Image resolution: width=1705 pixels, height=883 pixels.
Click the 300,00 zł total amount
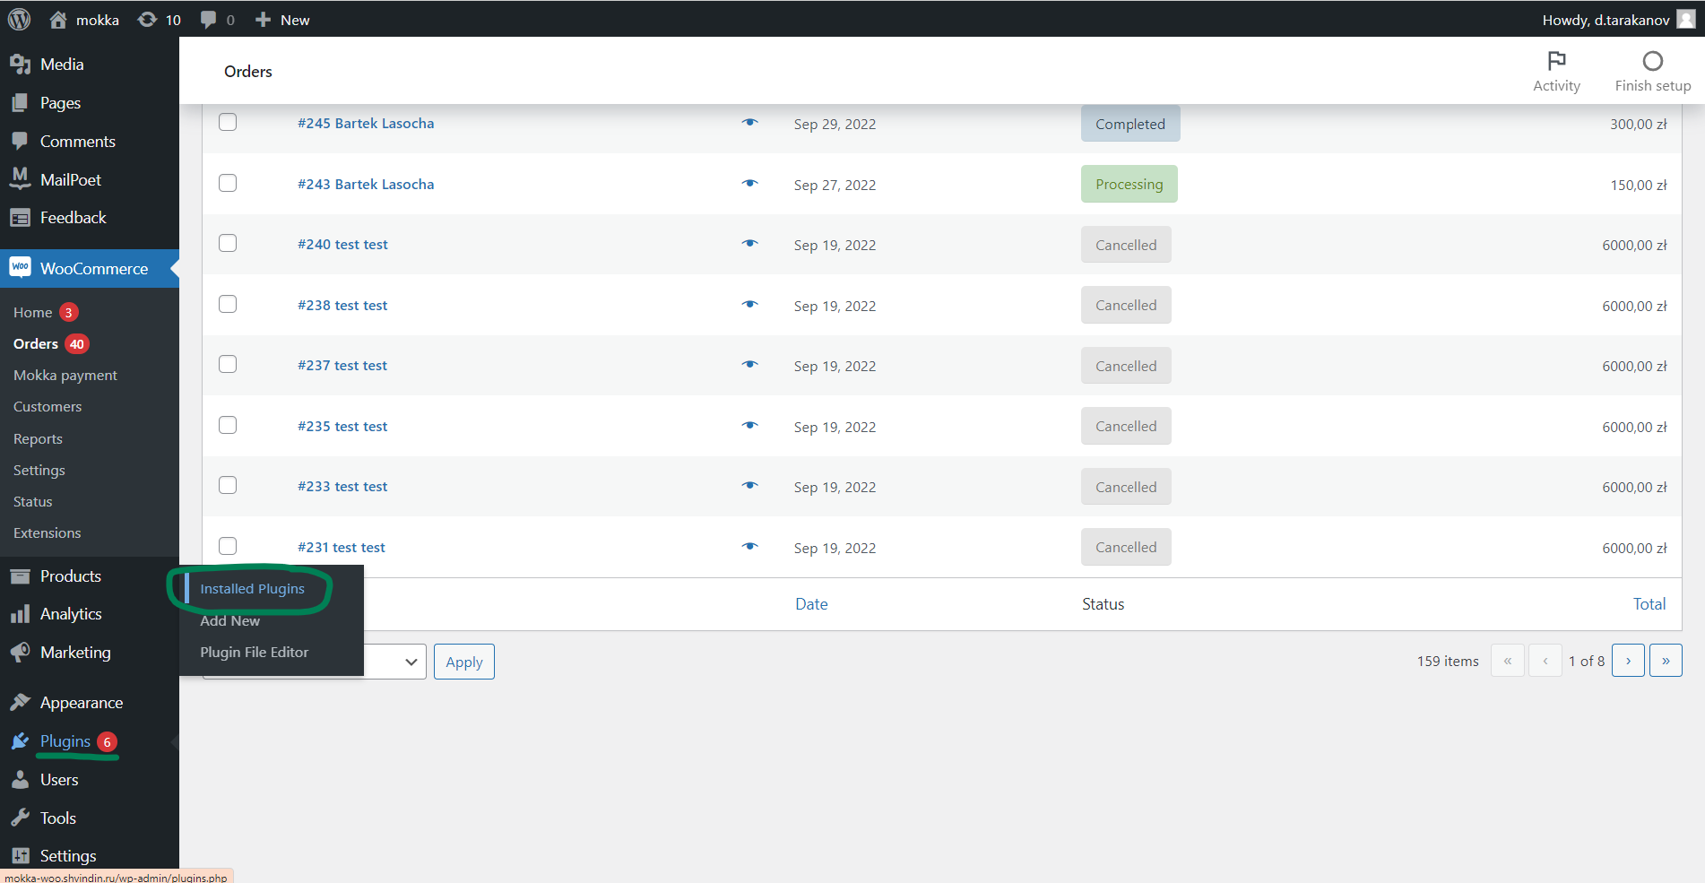pyautogui.click(x=1638, y=124)
